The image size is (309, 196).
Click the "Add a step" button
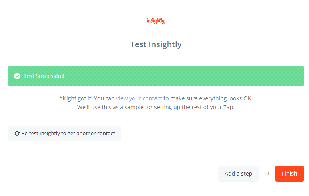[238, 174]
